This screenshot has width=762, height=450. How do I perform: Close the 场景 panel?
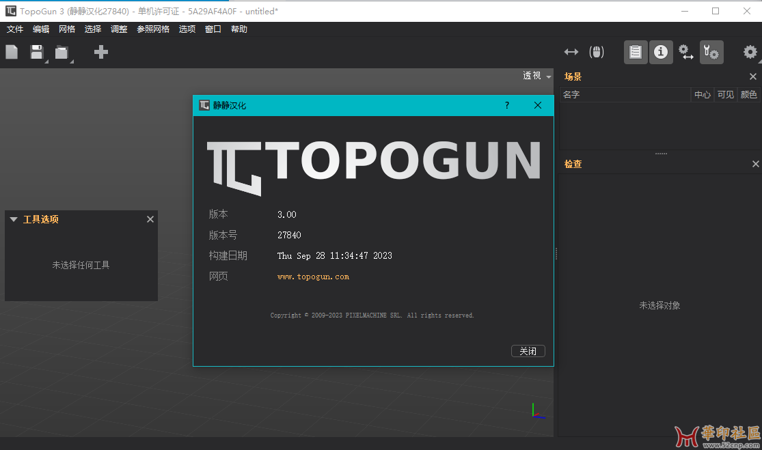tap(752, 76)
